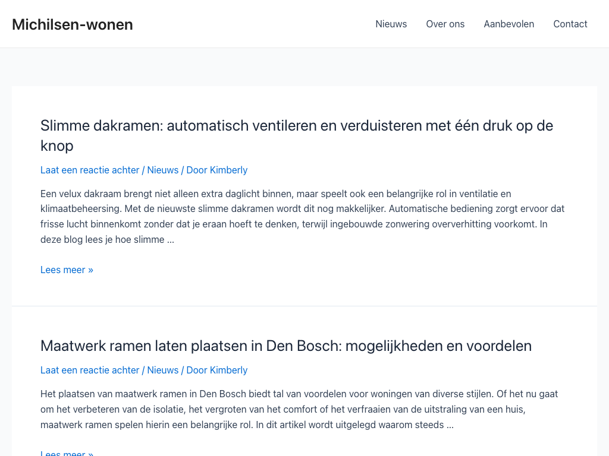This screenshot has height=456, width=609.
Task: Select Nieuws category under Maatwerk ramen post
Action: (162, 370)
